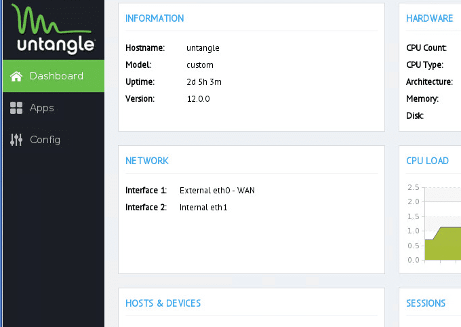Click the Apps grid icon
The image size is (461, 327).
point(16,108)
